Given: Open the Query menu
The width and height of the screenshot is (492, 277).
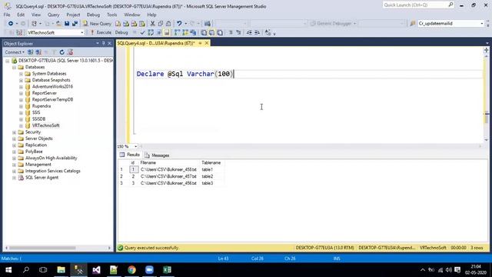Looking at the screenshot, I should tap(53, 15).
